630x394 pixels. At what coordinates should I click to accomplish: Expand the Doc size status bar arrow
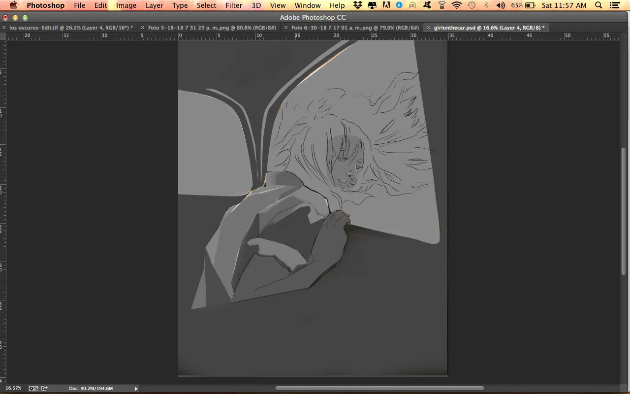(136, 389)
